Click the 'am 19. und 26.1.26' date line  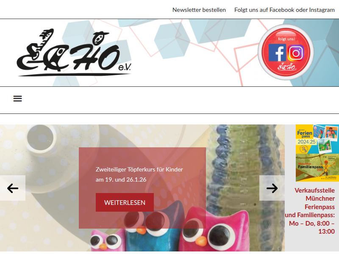[121, 179]
